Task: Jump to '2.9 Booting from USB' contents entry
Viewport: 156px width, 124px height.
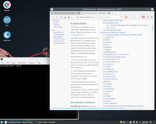Action: coord(110,23)
